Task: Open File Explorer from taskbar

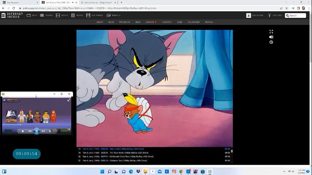Action: (x=145, y=171)
